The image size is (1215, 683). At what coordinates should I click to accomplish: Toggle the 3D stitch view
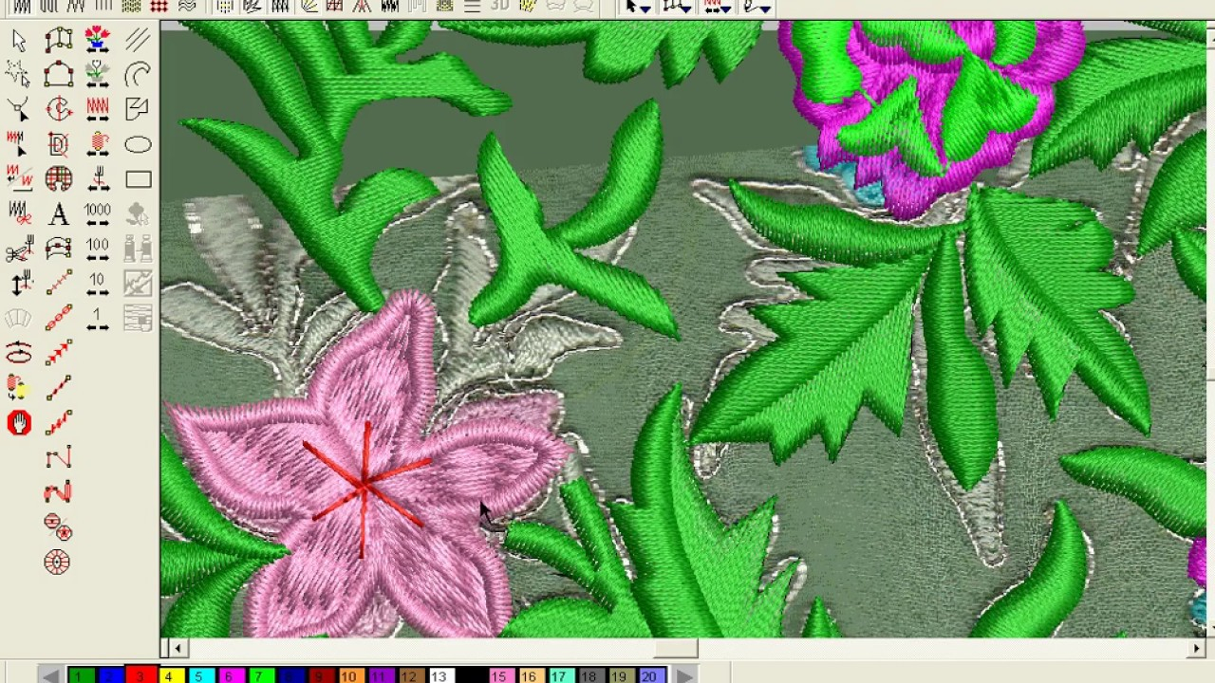(x=500, y=7)
